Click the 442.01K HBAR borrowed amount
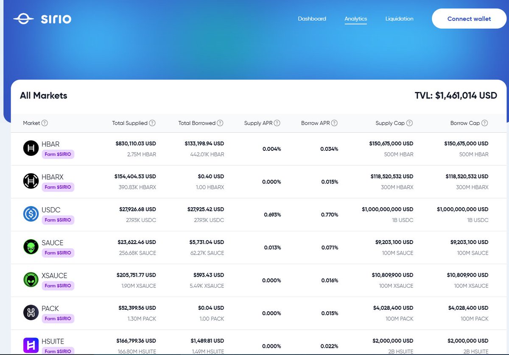This screenshot has width=509, height=355. 207,154
